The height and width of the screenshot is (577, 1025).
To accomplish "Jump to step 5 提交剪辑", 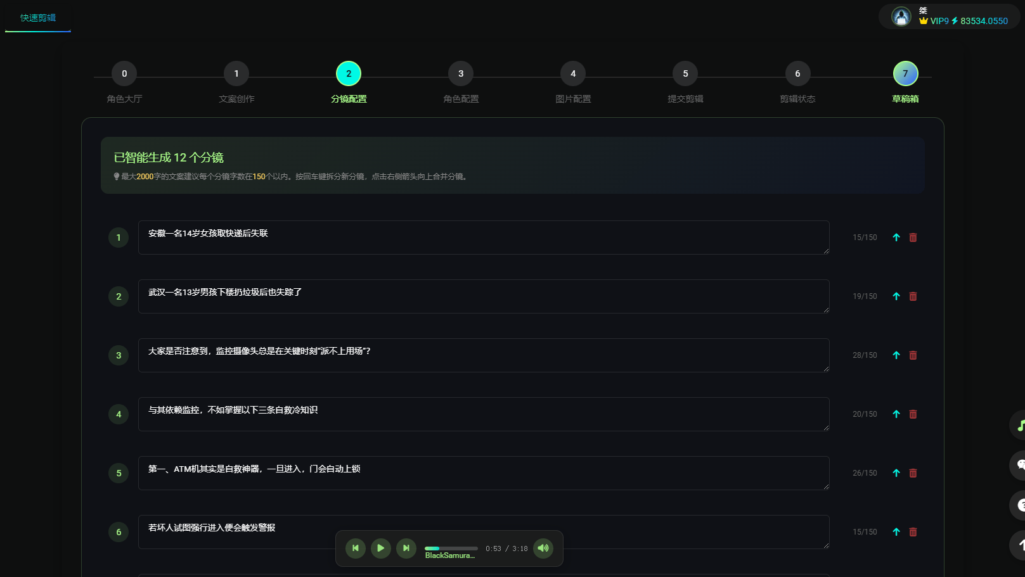I will point(685,74).
